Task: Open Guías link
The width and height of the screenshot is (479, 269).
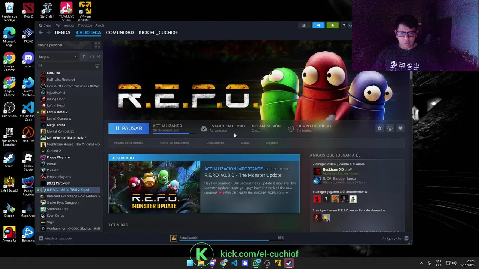Action: [x=245, y=143]
